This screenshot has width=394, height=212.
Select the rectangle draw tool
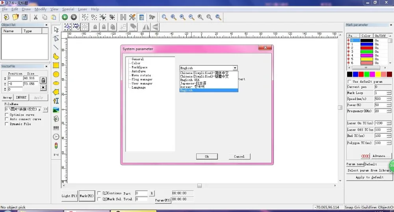pyautogui.click(x=56, y=65)
